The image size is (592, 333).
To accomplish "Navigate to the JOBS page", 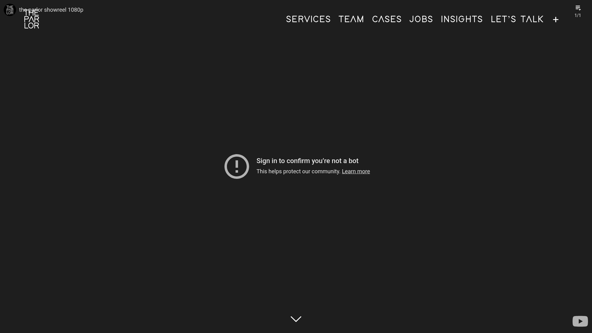I will click(x=421, y=19).
